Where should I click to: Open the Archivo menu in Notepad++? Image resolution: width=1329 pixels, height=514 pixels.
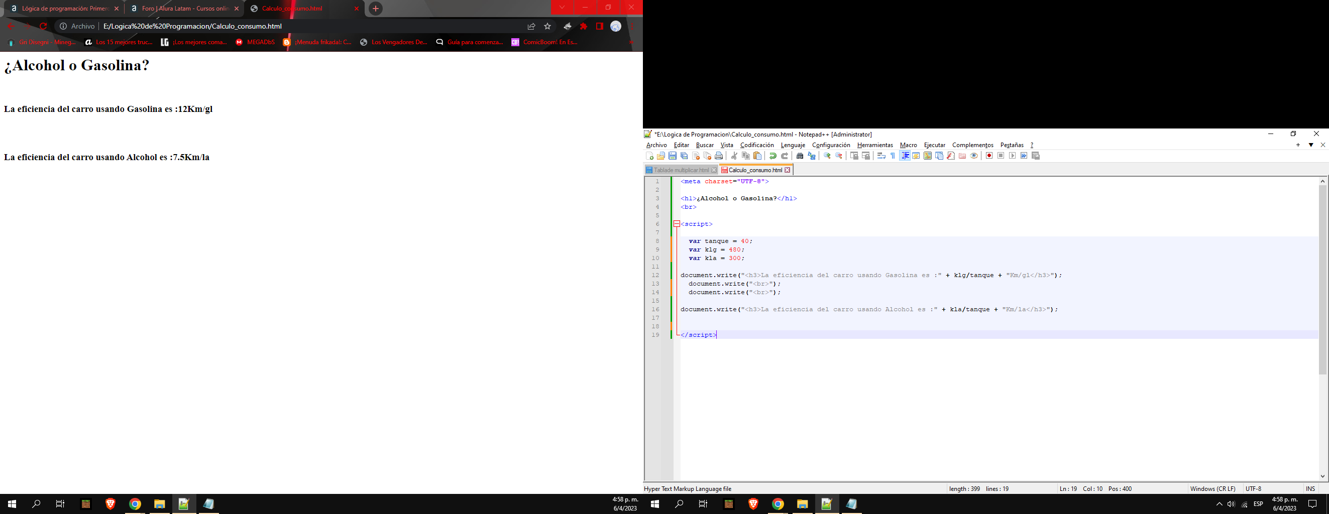click(x=656, y=145)
